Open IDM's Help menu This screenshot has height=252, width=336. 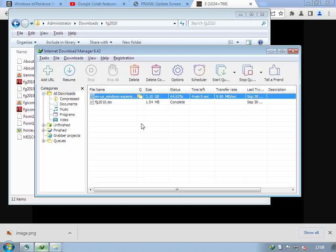(105, 58)
